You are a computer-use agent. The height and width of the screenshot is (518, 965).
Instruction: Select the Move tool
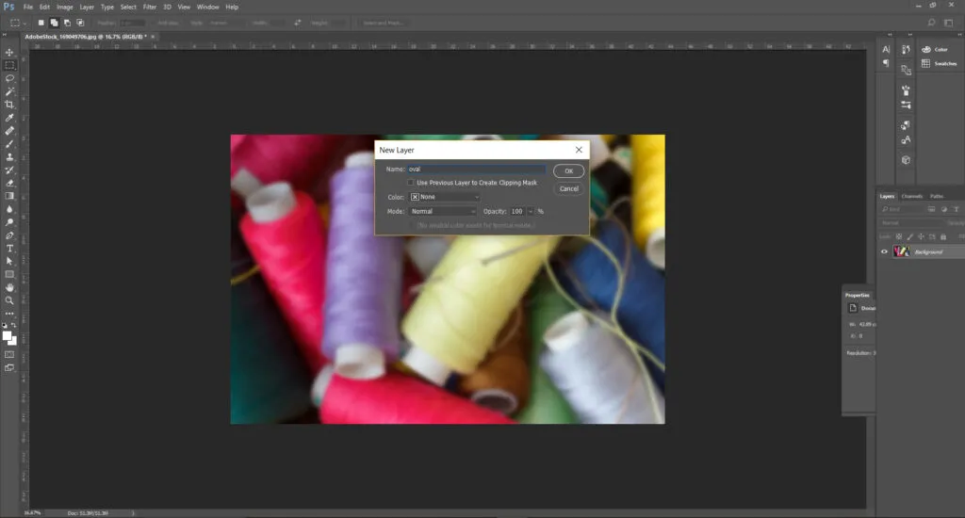[9, 53]
